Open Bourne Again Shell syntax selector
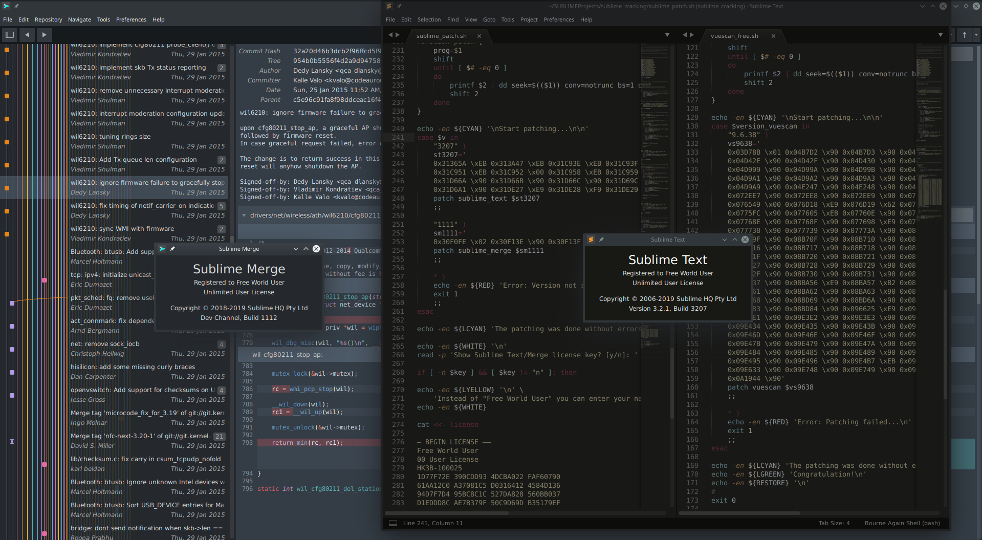The height and width of the screenshot is (540, 982). click(902, 523)
